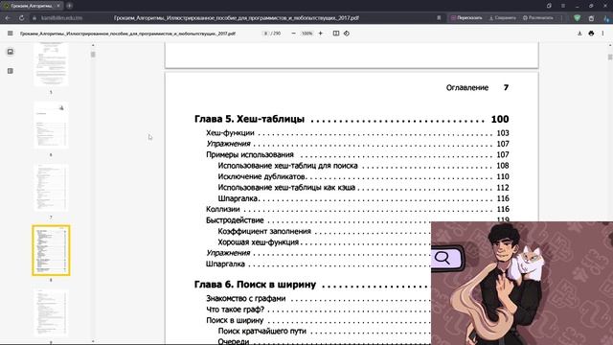Viewport: 613px width, 345px height.
Task: Open page 6 thumbnail
Action: (51, 126)
